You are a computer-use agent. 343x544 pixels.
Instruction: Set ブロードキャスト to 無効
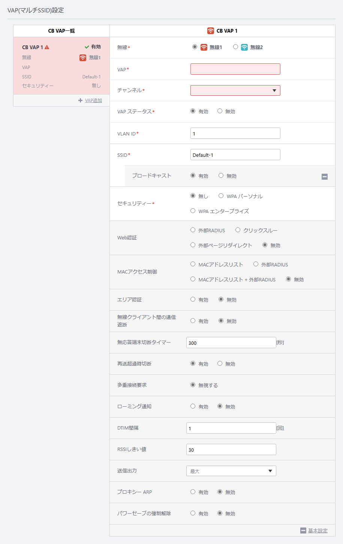click(x=221, y=176)
